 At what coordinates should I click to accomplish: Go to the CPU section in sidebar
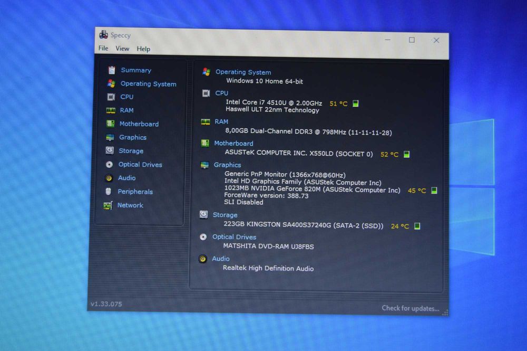click(x=126, y=97)
